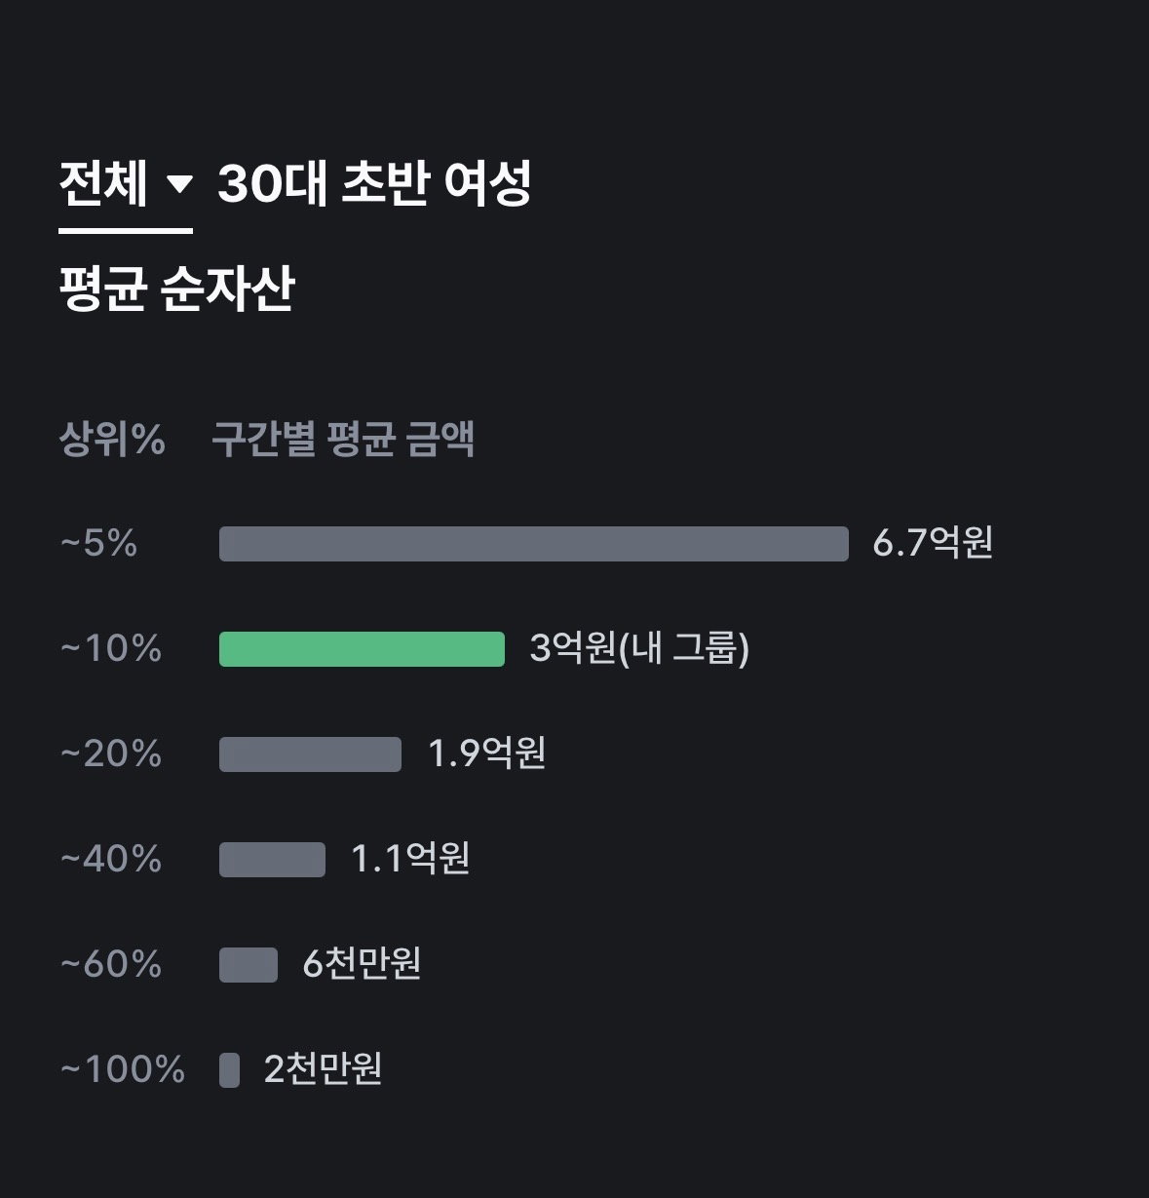Click the ~100% percentile row label

point(123,1069)
